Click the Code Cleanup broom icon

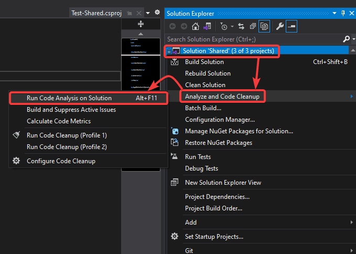[16, 135]
